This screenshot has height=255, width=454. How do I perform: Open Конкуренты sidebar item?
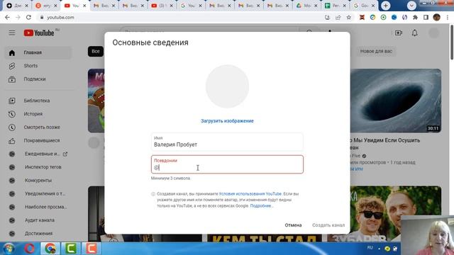(x=38, y=181)
